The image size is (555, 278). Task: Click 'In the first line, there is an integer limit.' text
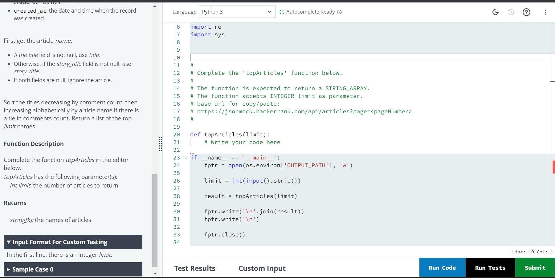point(59,255)
